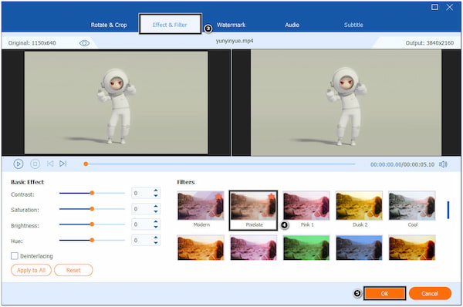The height and width of the screenshot is (307, 463).
Task: Click the Apply to All button
Action: (x=31, y=270)
